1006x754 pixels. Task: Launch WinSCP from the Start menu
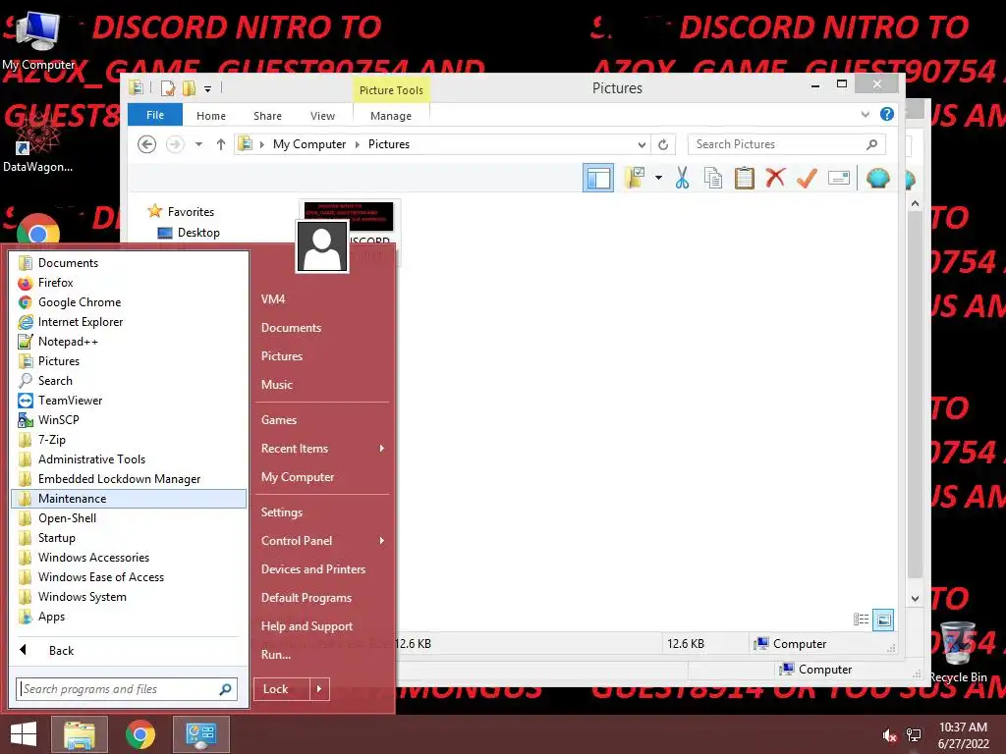pyautogui.click(x=129, y=420)
